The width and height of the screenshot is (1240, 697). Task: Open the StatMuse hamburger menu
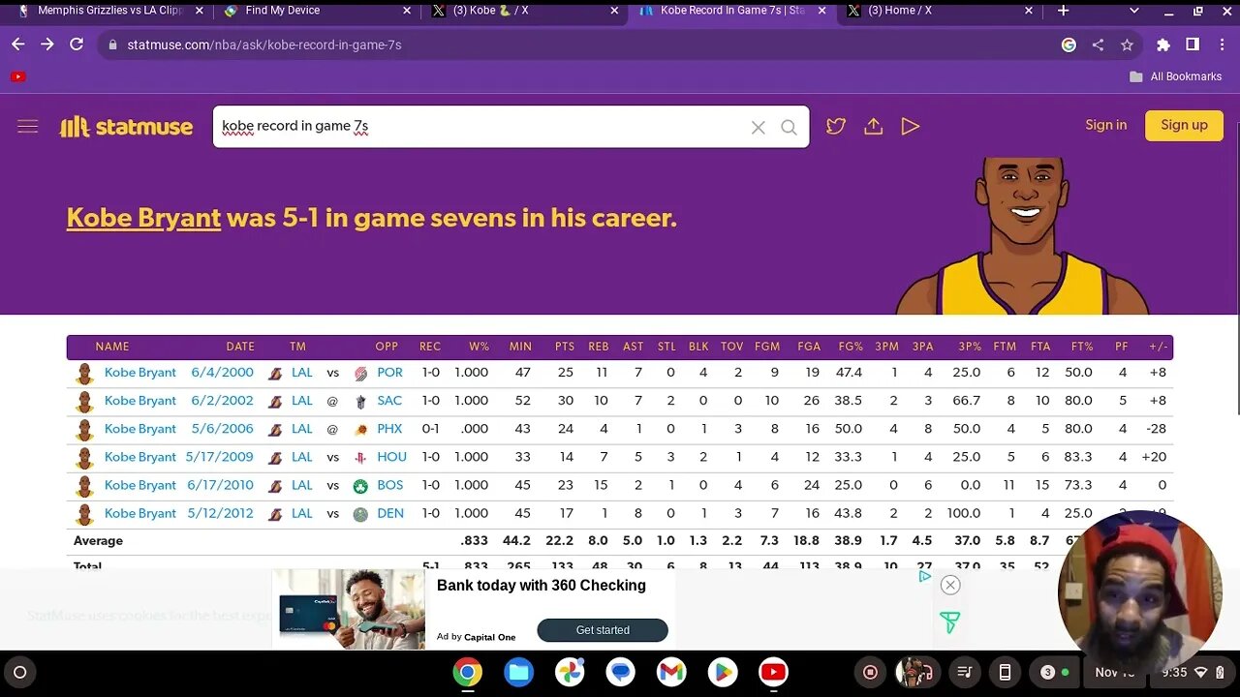coord(27,127)
